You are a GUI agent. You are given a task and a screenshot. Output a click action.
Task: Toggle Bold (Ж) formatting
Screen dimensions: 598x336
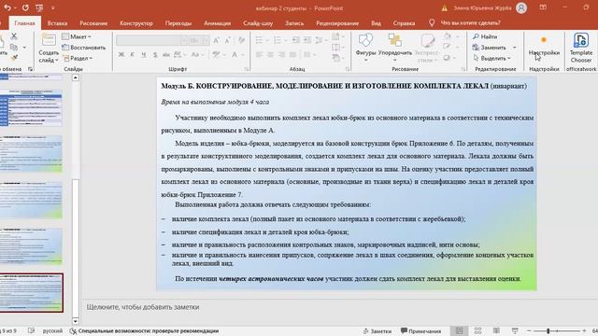click(x=121, y=55)
